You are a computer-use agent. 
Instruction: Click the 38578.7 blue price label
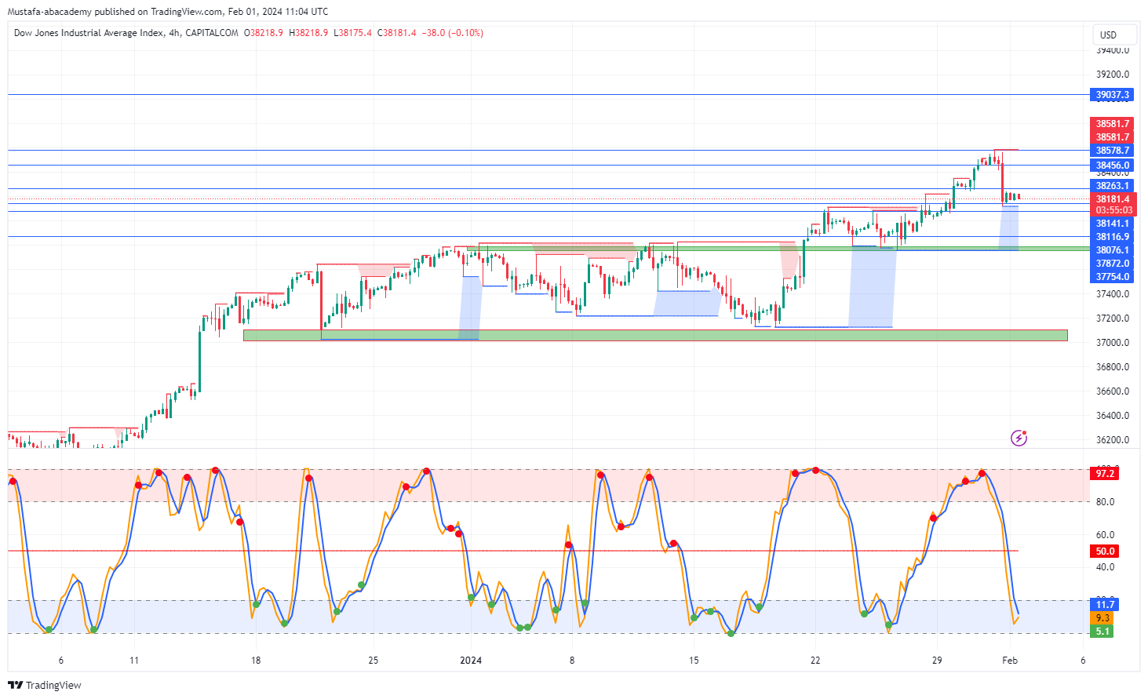pyautogui.click(x=1113, y=151)
